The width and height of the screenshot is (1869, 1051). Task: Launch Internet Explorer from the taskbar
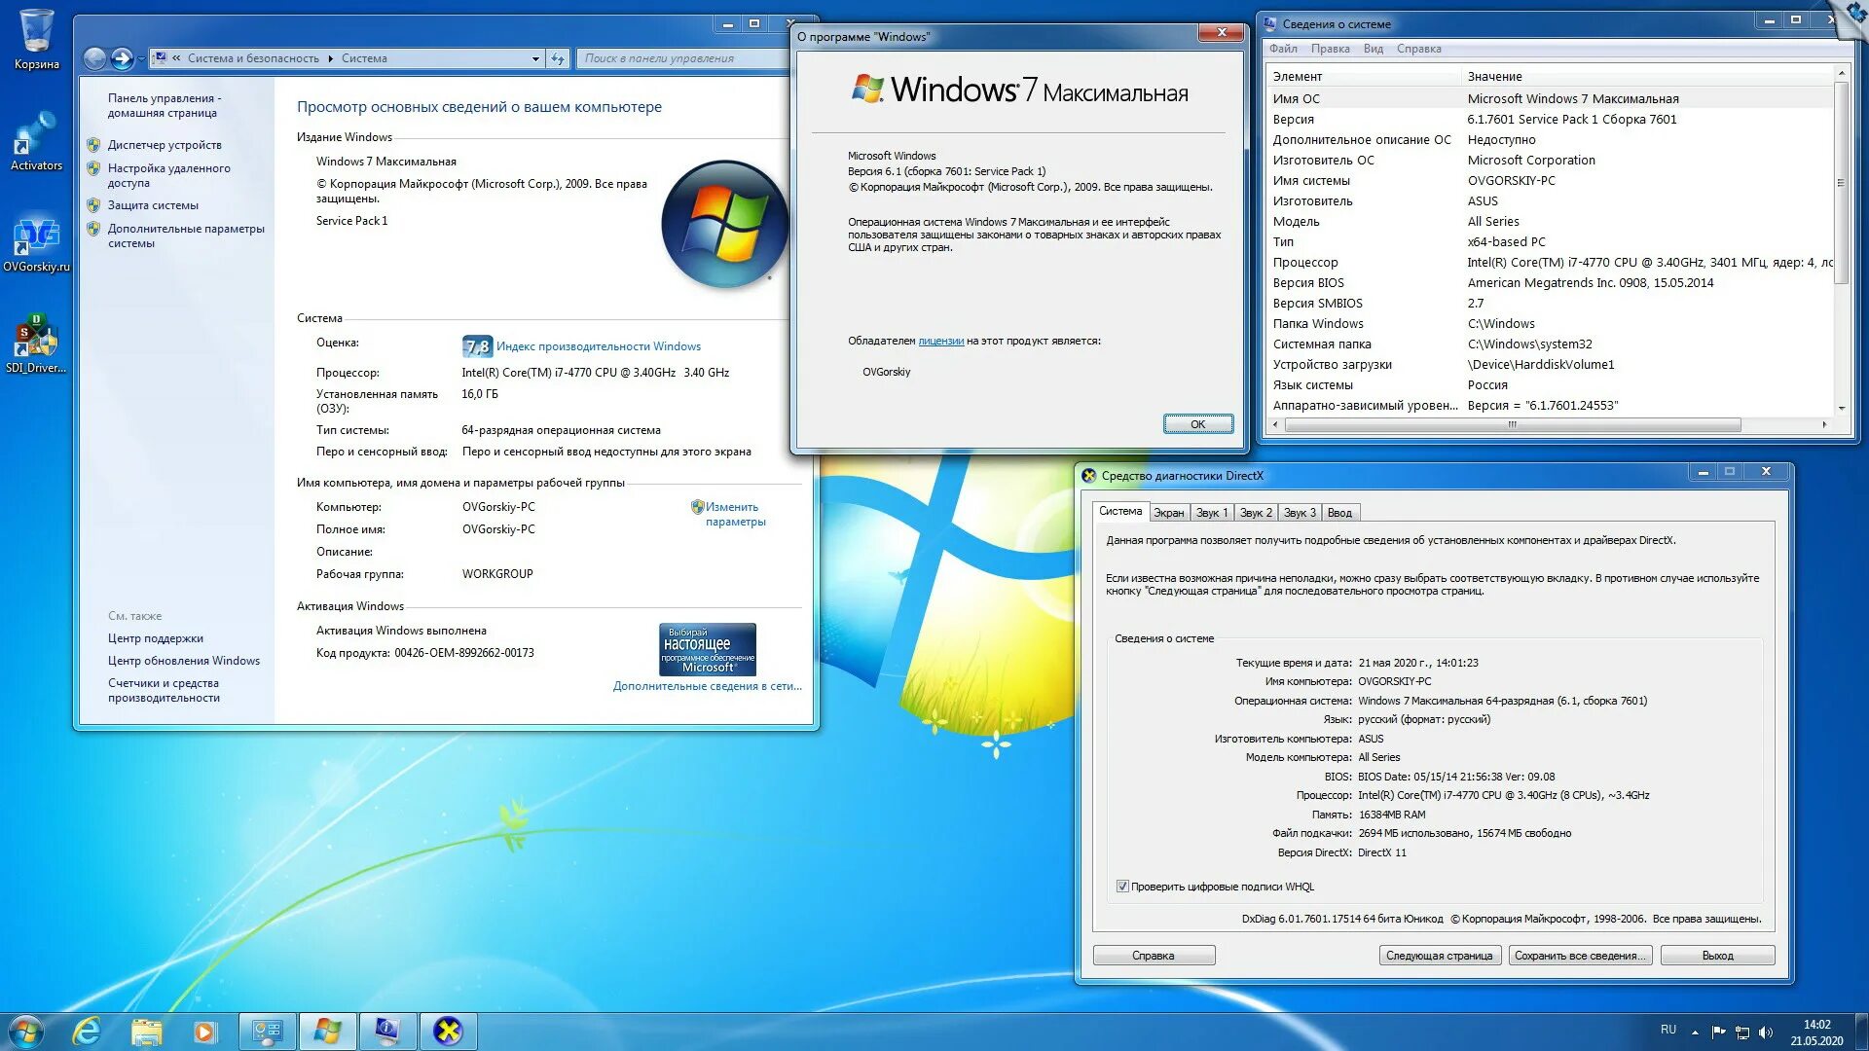87,1031
